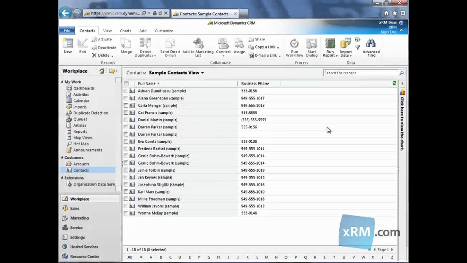This screenshot has height=263, width=467.
Task: Open the Customize ribbon tab
Action: pos(164,31)
